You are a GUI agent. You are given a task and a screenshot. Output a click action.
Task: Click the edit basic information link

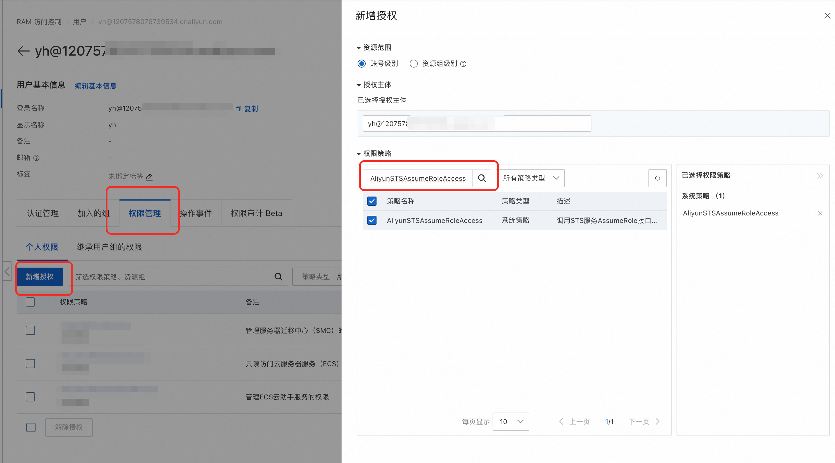pyautogui.click(x=96, y=86)
